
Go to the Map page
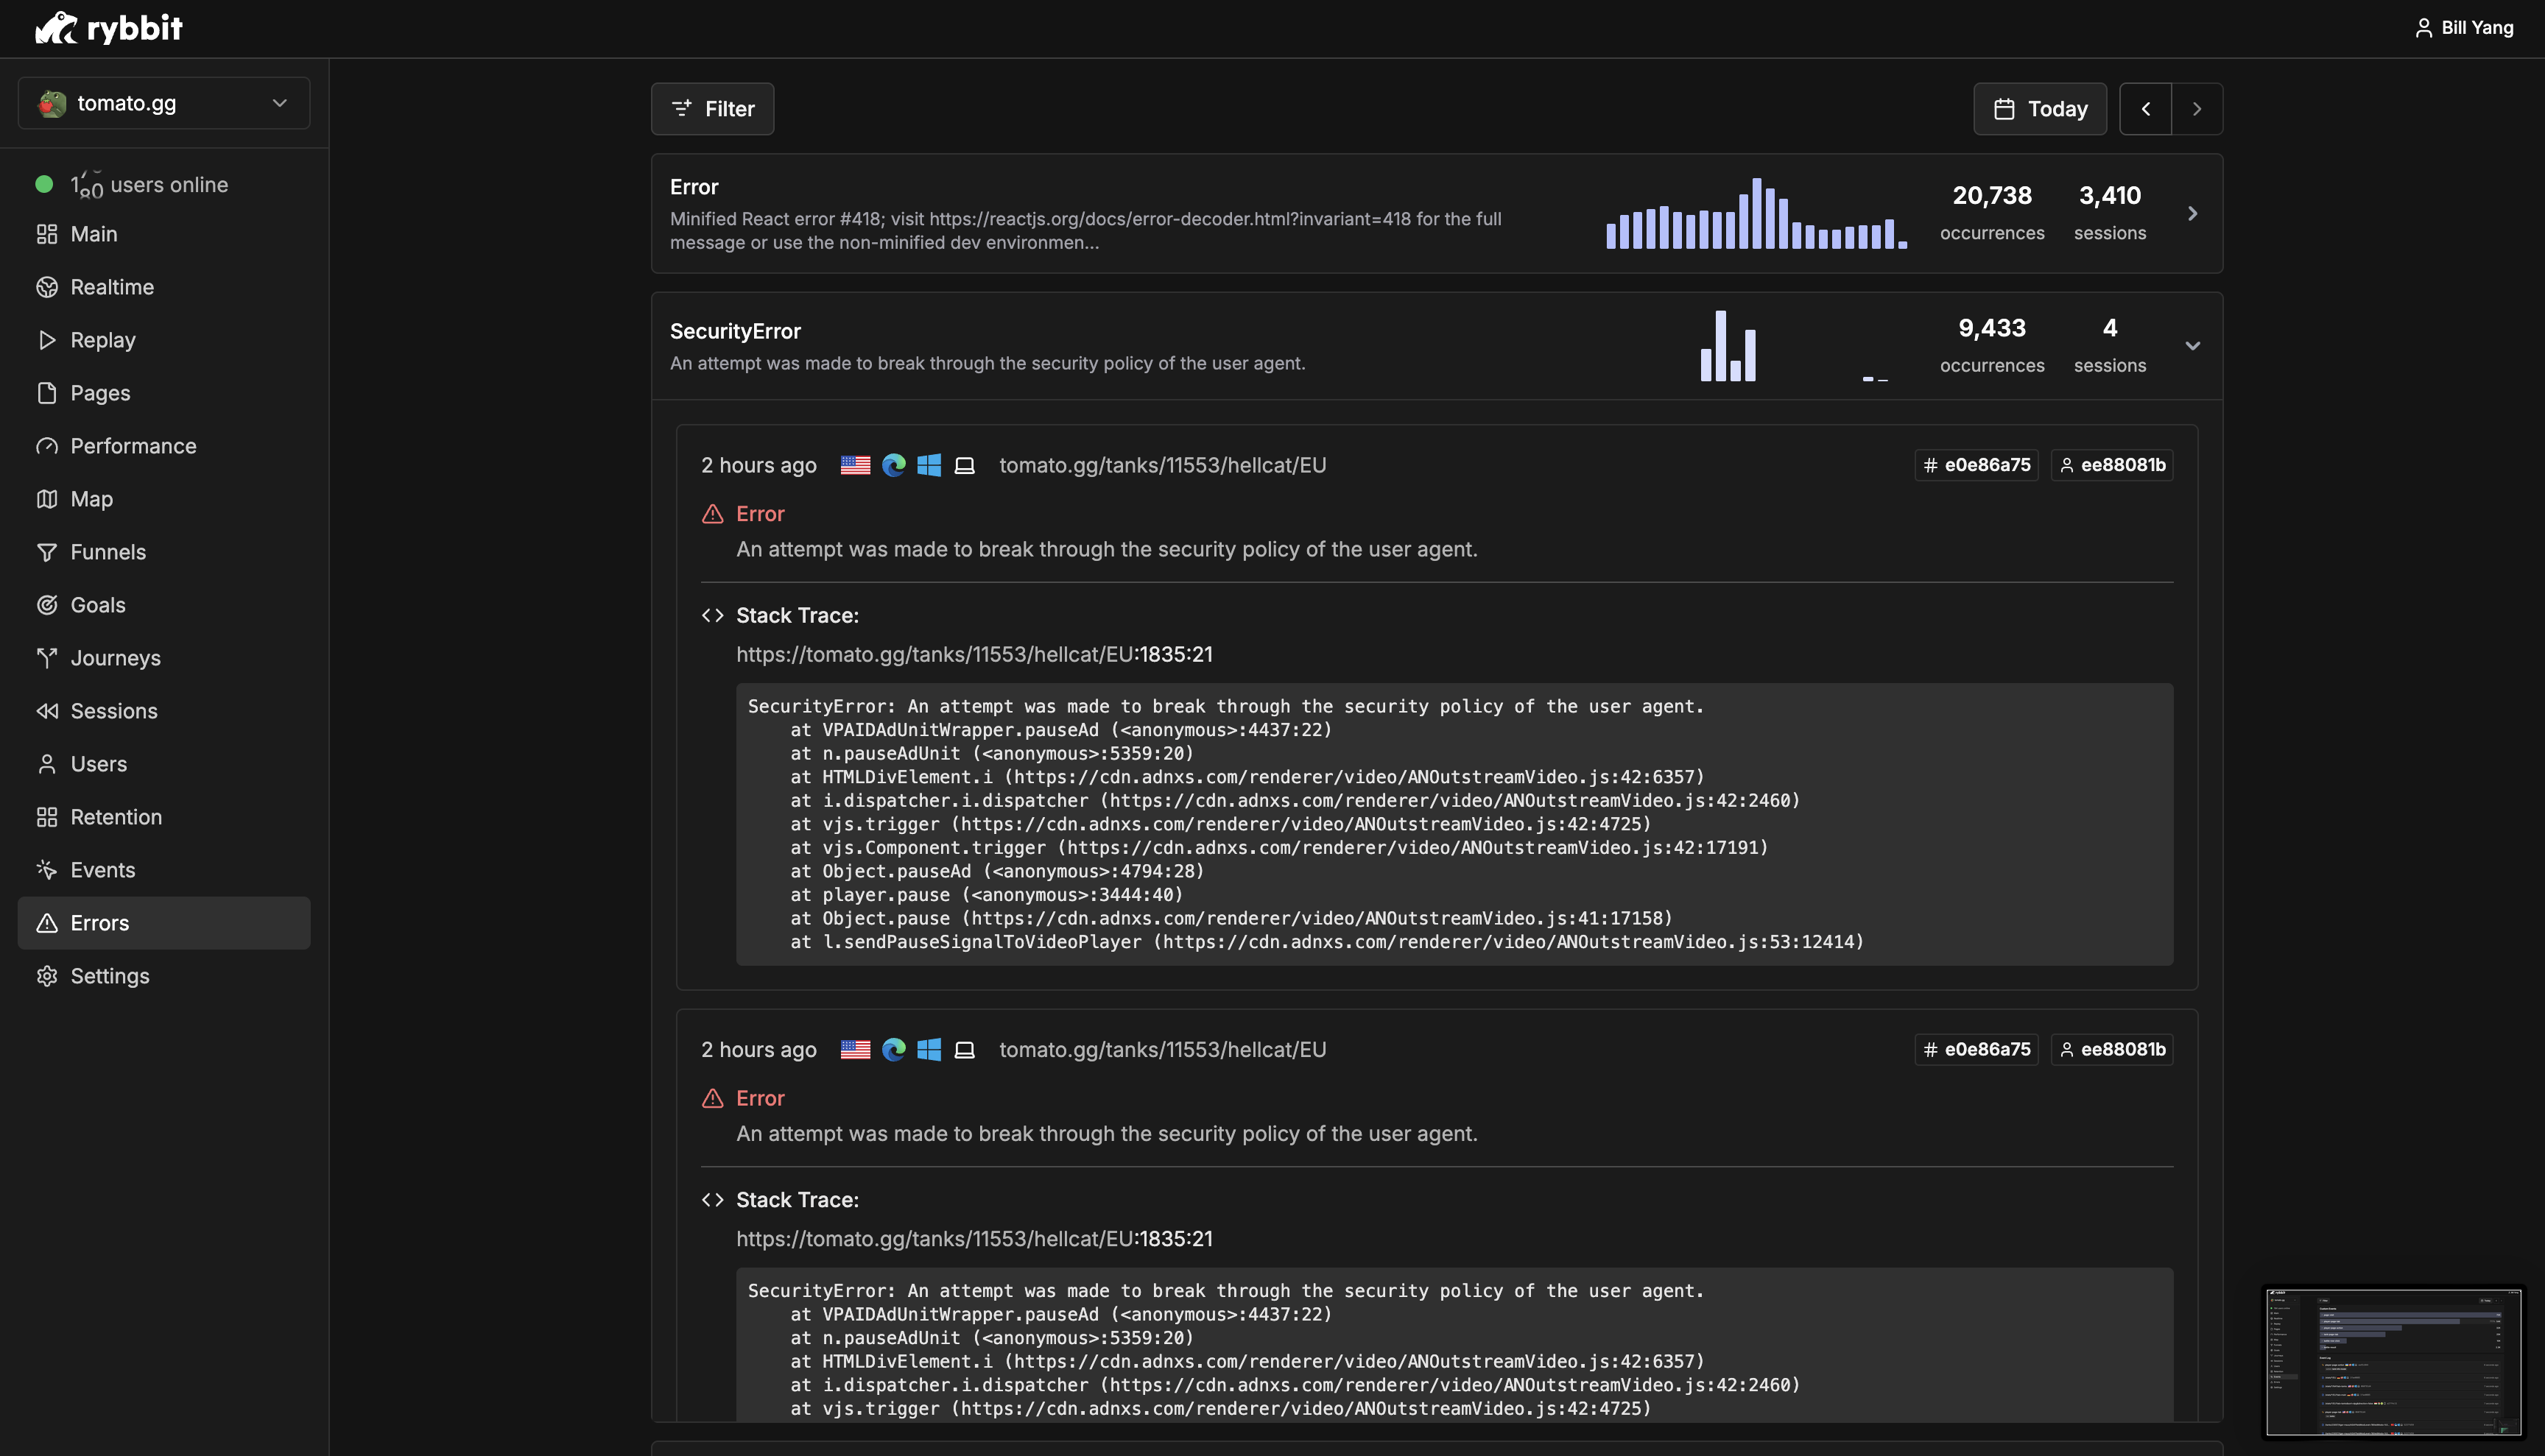pyautogui.click(x=91, y=499)
